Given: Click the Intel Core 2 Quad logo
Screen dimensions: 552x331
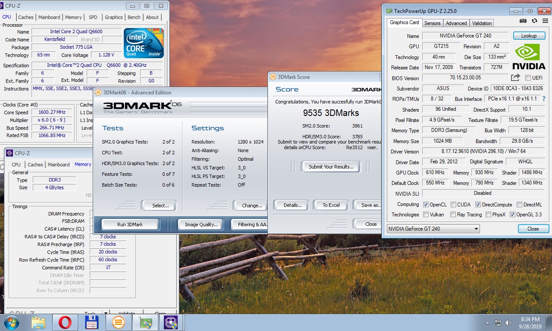Looking at the screenshot, I should 144,43.
